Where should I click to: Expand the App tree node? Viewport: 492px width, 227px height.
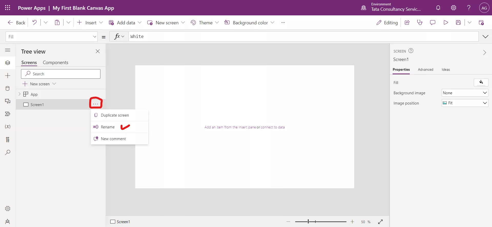pyautogui.click(x=19, y=94)
